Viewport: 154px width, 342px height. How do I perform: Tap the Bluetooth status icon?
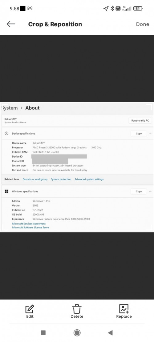[x=112, y=9]
